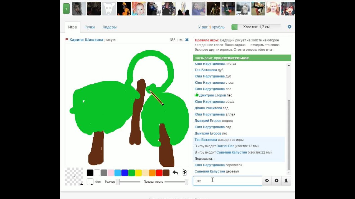Click the chat scroll down arrow
Screen dimensions: 355x199
point(289,172)
